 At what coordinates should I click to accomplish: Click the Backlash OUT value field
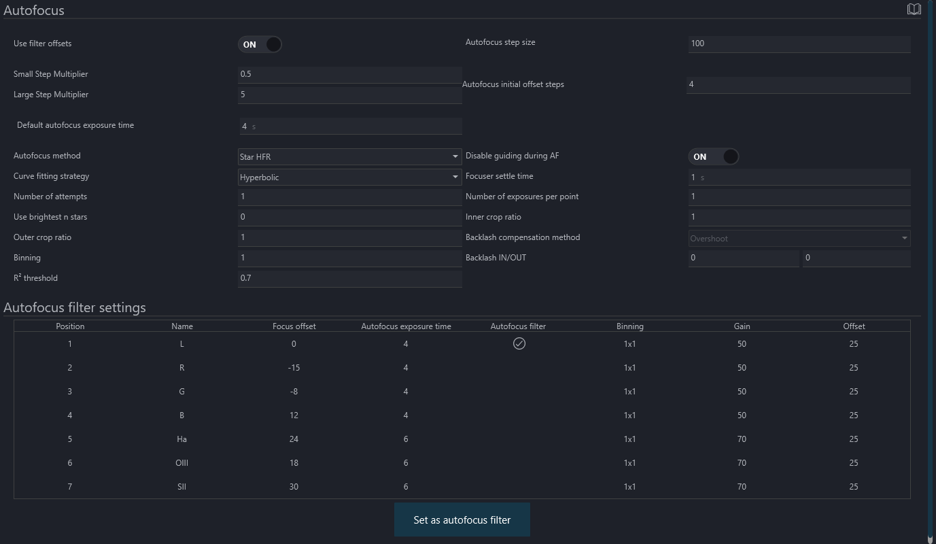[856, 258]
